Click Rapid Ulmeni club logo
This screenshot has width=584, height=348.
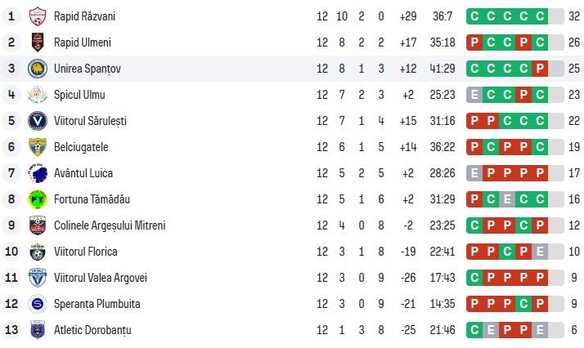(x=38, y=42)
